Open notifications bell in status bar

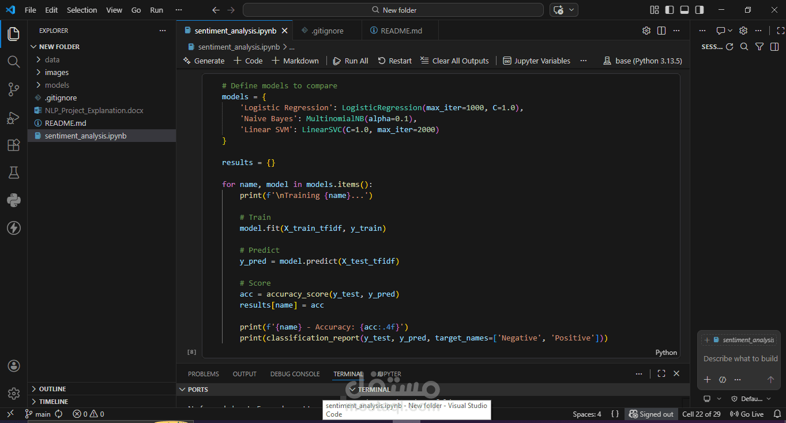pos(776,414)
